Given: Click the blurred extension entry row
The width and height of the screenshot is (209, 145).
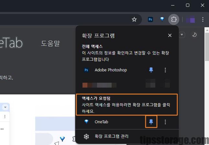Looking at the screenshot, I should 126,85.
